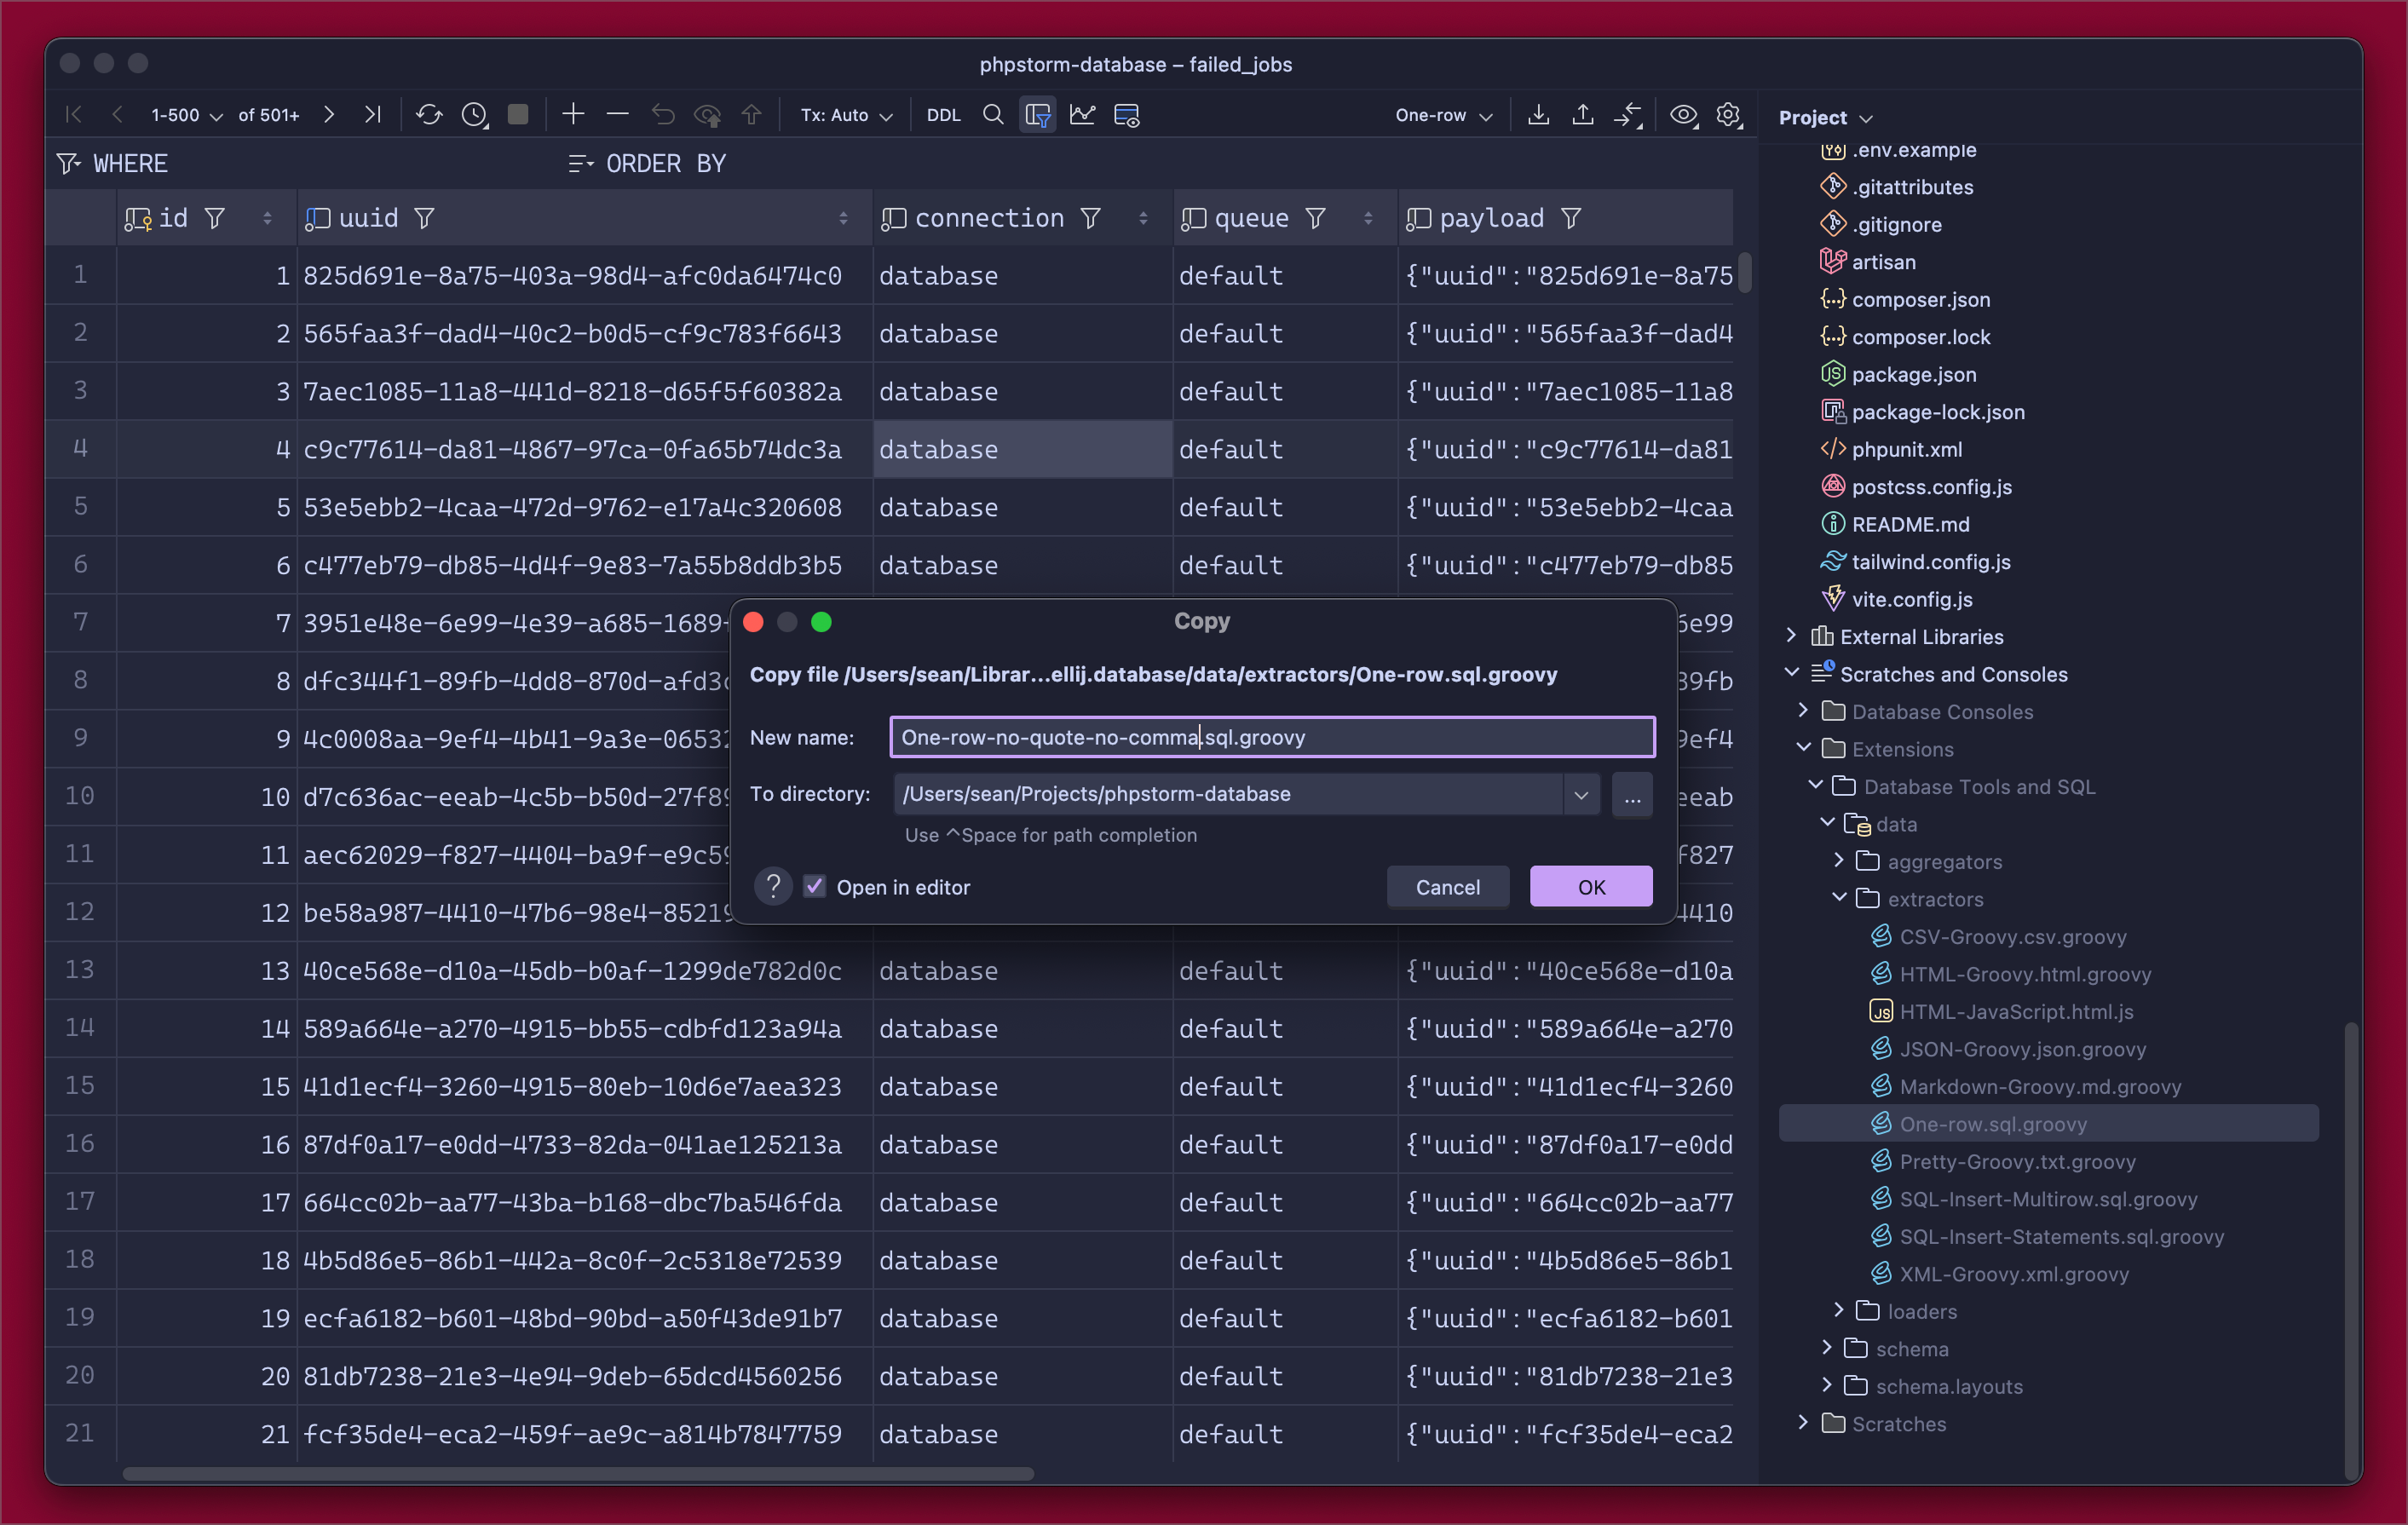Select the database cell in row 4
The image size is (2408, 1525).
coord(1022,449)
